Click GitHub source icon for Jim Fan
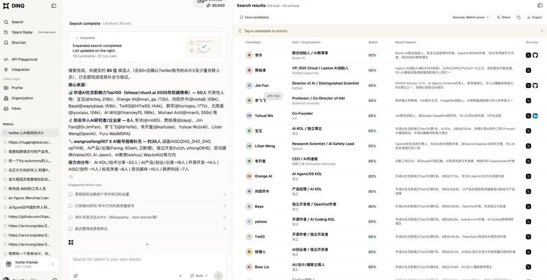The height and width of the screenshot is (280, 547). coord(535,85)
